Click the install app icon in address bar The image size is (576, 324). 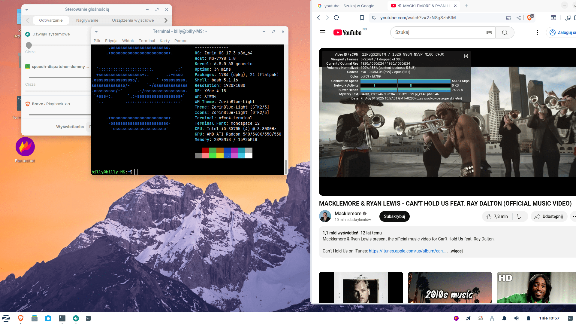pyautogui.click(x=508, y=18)
